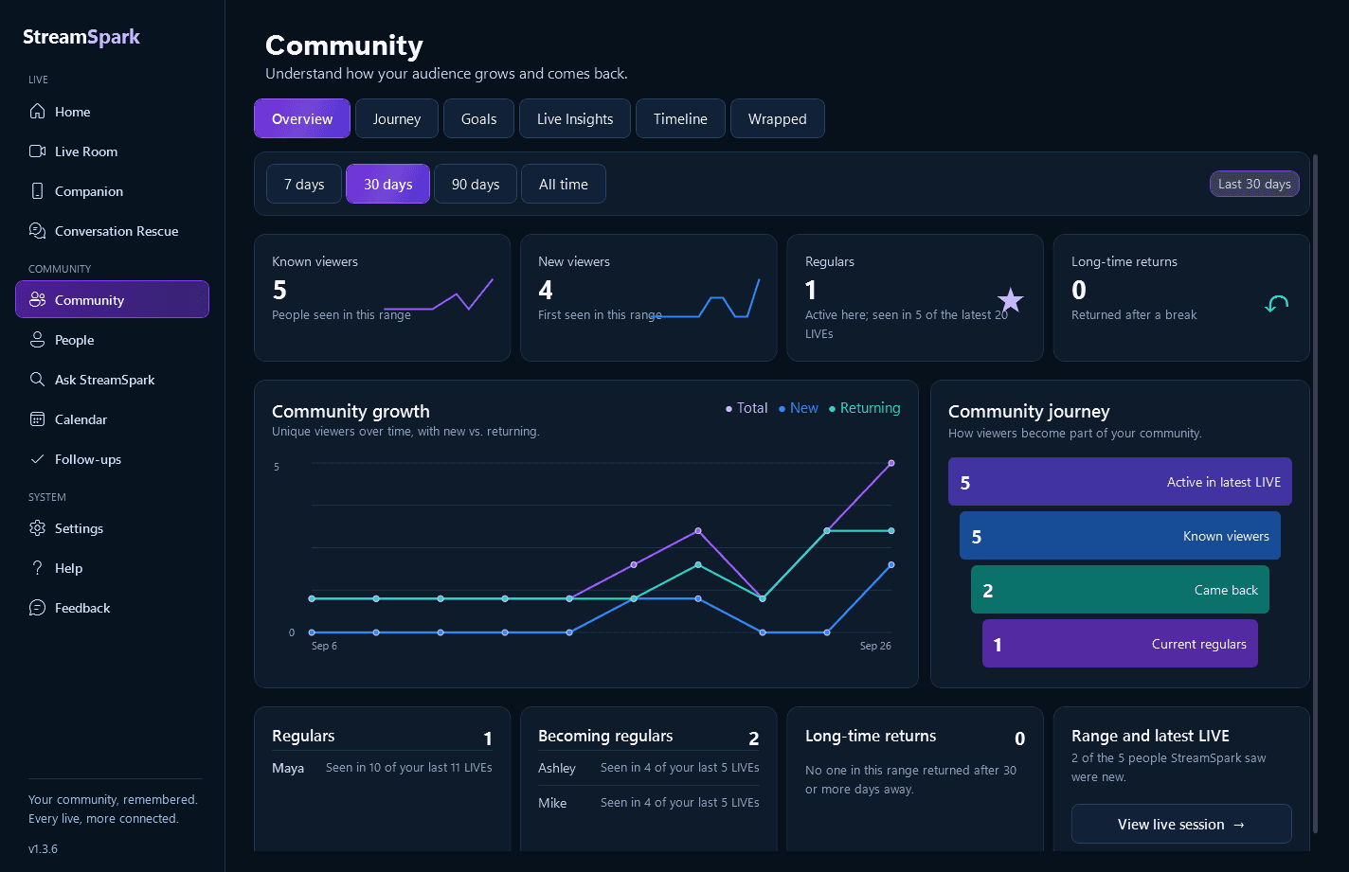Select the 30 days range
The height and width of the screenshot is (872, 1349).
click(x=387, y=185)
